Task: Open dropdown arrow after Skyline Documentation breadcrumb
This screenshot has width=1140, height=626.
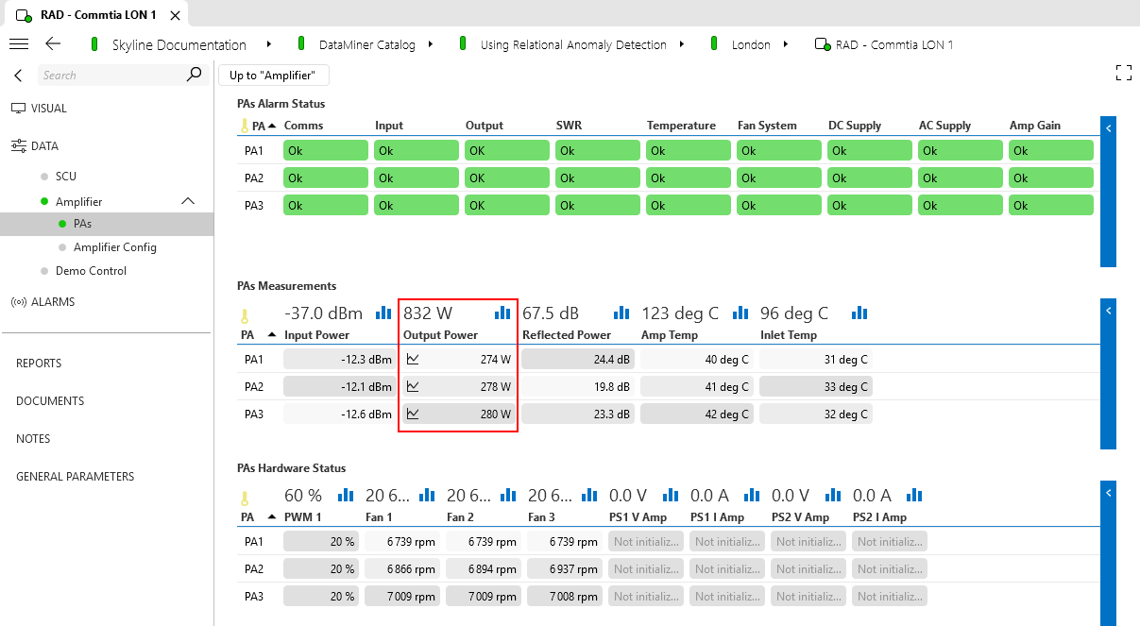Action: (269, 44)
